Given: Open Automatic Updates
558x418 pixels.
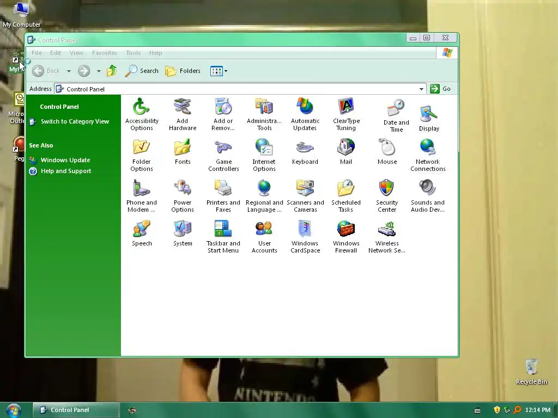Looking at the screenshot, I should point(305,114).
